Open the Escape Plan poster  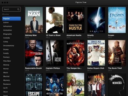[x=34, y=84]
